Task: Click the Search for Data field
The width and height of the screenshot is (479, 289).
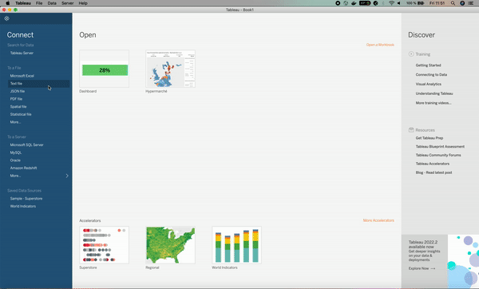Action: pyautogui.click(x=21, y=45)
